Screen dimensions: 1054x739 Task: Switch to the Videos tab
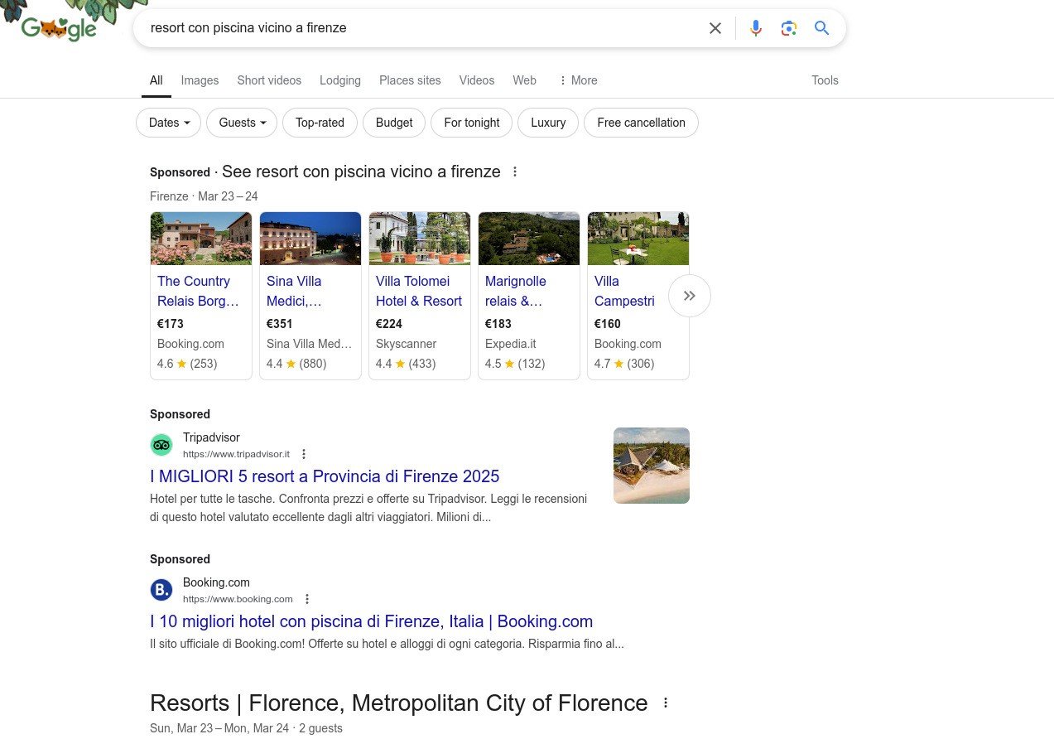tap(477, 80)
